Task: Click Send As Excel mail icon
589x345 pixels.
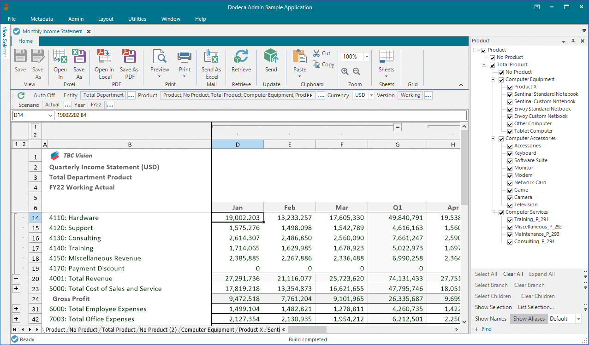Action: [x=211, y=57]
